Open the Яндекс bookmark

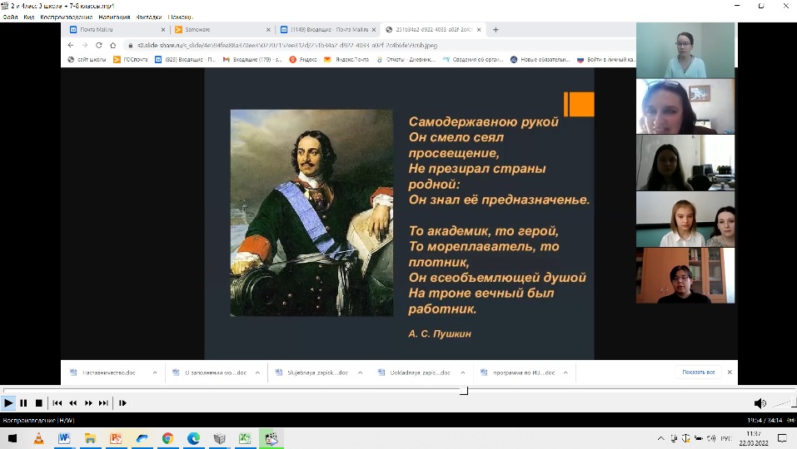click(303, 59)
